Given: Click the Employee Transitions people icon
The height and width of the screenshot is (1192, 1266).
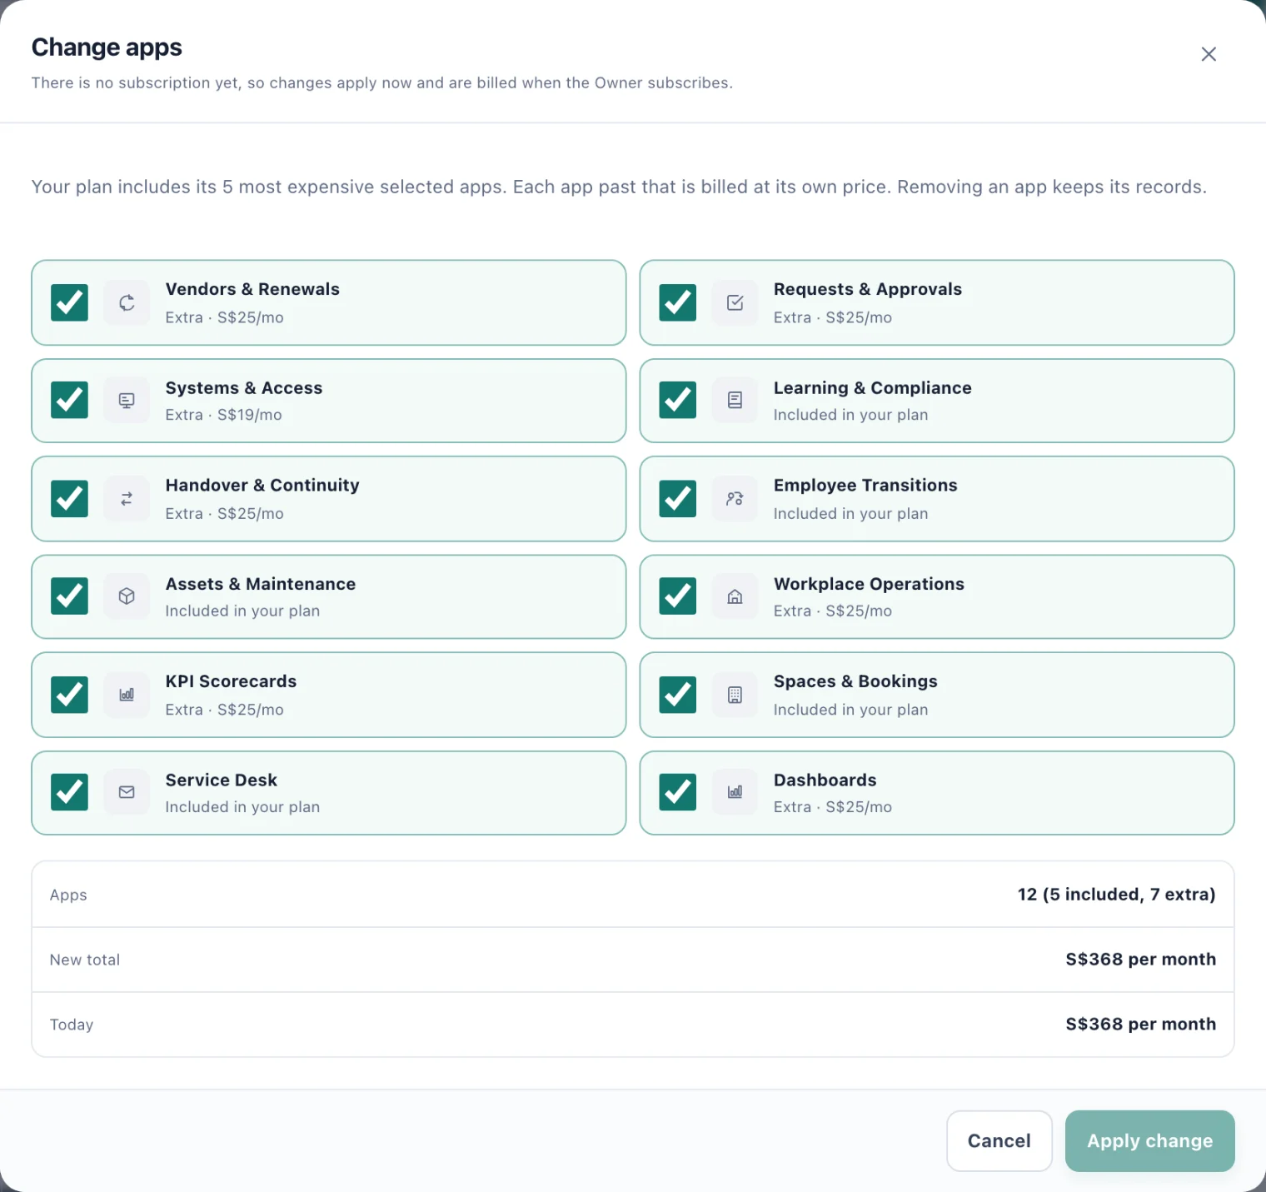Looking at the screenshot, I should [x=735, y=499].
